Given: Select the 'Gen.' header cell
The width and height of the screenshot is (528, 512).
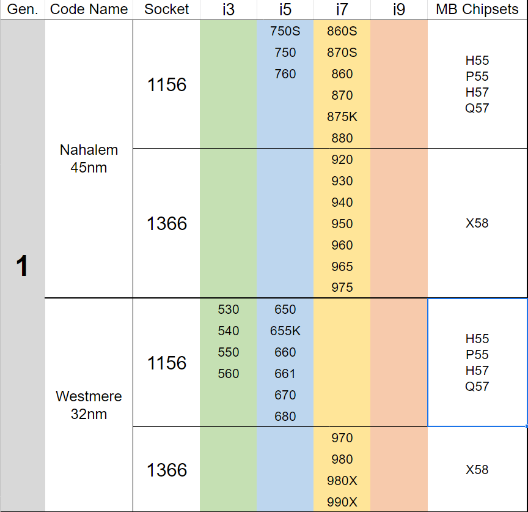Looking at the screenshot, I should click(23, 9).
